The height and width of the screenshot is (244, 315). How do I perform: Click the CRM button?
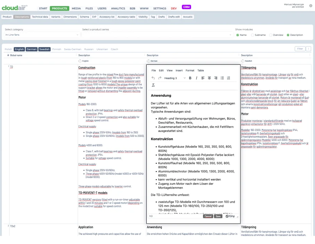pyautogui.click(x=187, y=7)
